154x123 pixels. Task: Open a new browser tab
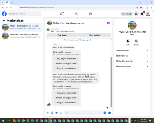click(x=12, y=2)
